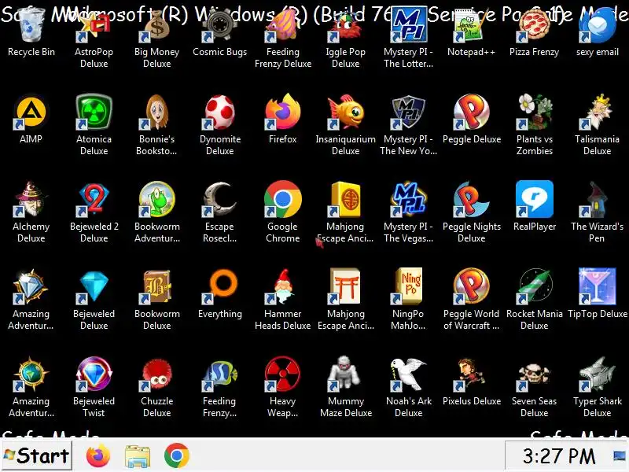The width and height of the screenshot is (629, 472).
Task: Open Insaniquarium Deluxe shortcut
Action: pyautogui.click(x=345, y=112)
